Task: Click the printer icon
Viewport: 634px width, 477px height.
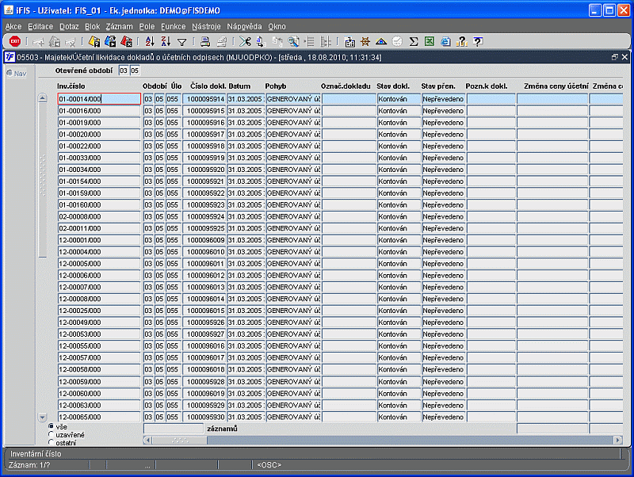Action: tap(205, 41)
